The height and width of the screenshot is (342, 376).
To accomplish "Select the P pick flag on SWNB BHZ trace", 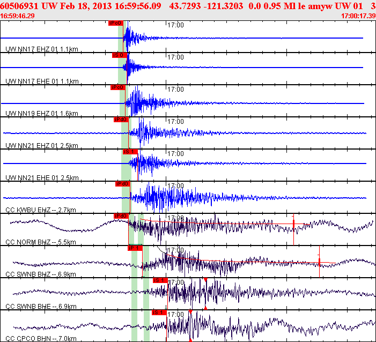I will click(135, 248).
